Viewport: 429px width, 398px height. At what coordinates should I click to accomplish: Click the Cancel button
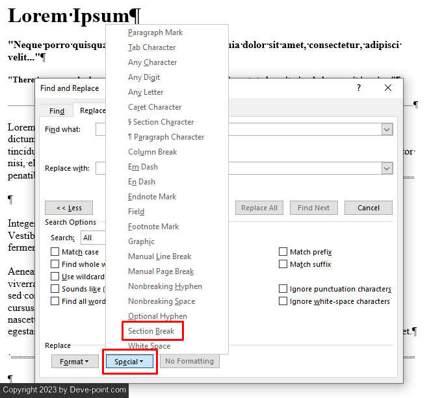point(368,208)
